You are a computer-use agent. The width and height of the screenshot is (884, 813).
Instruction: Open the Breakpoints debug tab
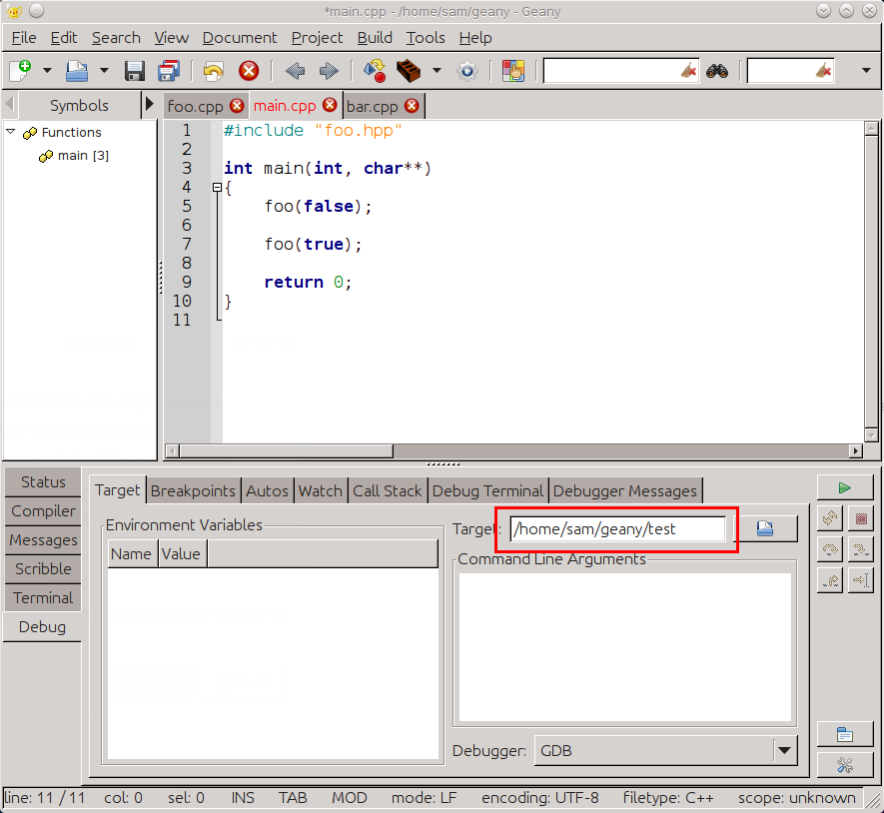193,491
